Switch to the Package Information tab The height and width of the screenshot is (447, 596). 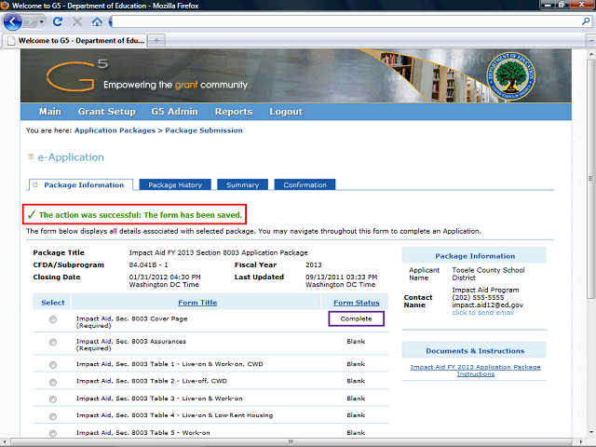point(81,185)
